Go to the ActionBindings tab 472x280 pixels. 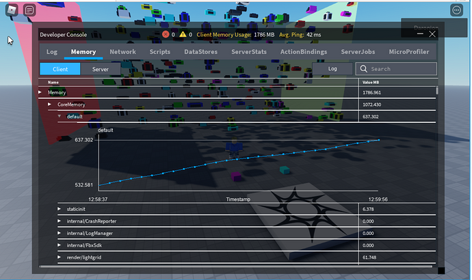[304, 52]
